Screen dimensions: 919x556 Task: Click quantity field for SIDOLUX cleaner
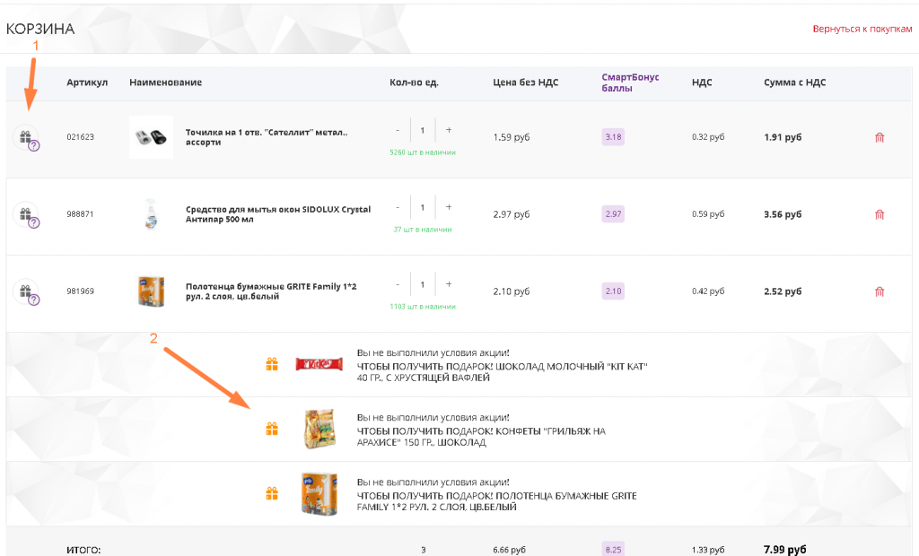pyautogui.click(x=423, y=207)
